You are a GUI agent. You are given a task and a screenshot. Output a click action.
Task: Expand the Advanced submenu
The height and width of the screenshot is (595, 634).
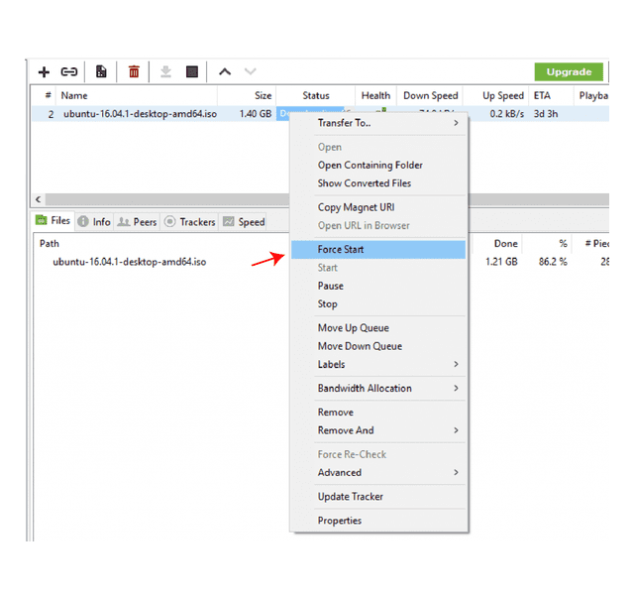click(378, 472)
